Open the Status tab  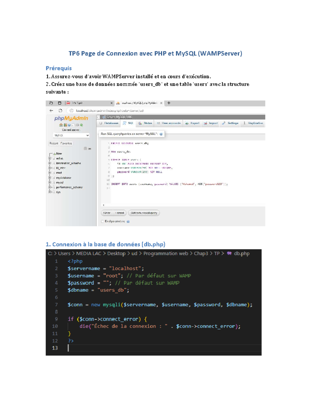pos(145,123)
